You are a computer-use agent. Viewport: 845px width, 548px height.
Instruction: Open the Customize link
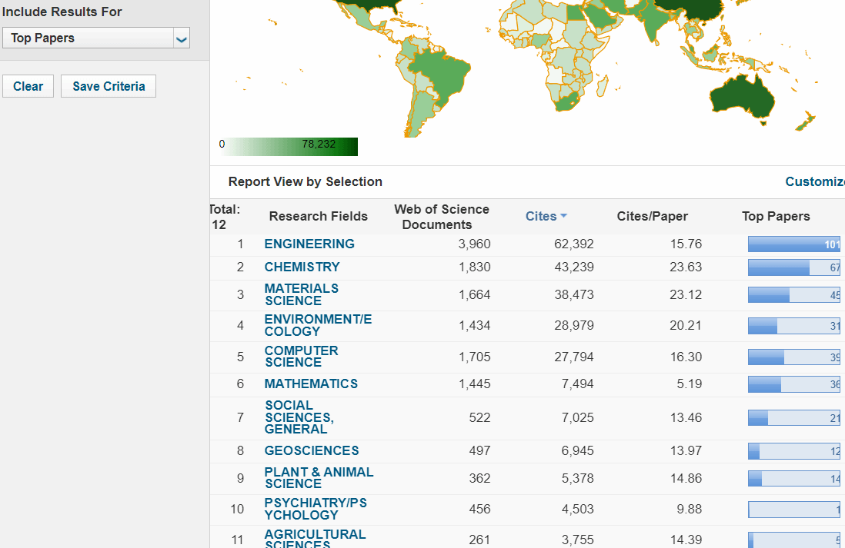click(x=814, y=181)
